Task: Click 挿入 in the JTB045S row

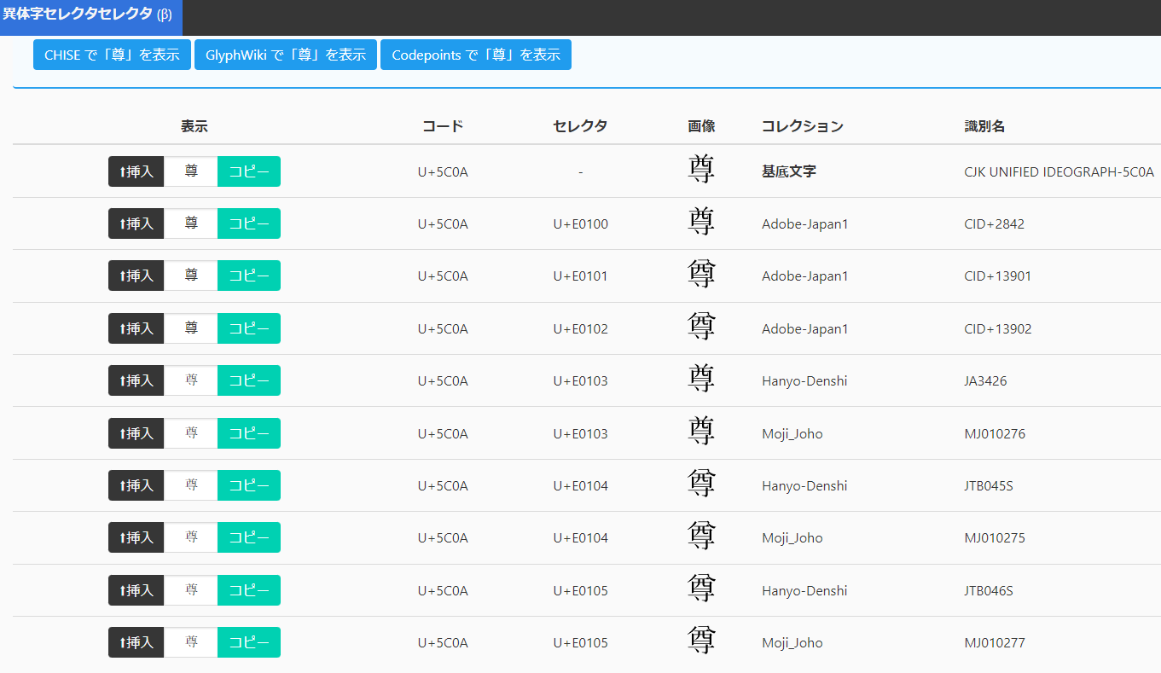Action: (136, 485)
